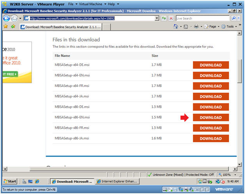Open the VMware Player Help menu

[113, 4]
